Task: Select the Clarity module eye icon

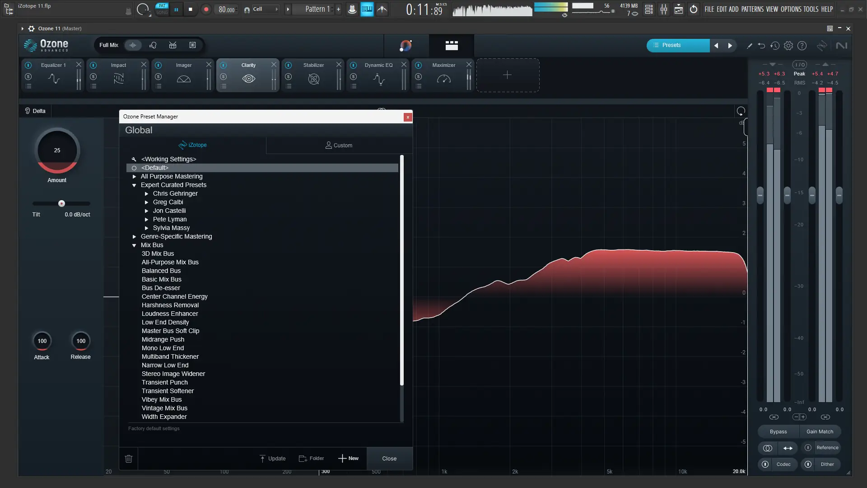Action: [x=248, y=79]
